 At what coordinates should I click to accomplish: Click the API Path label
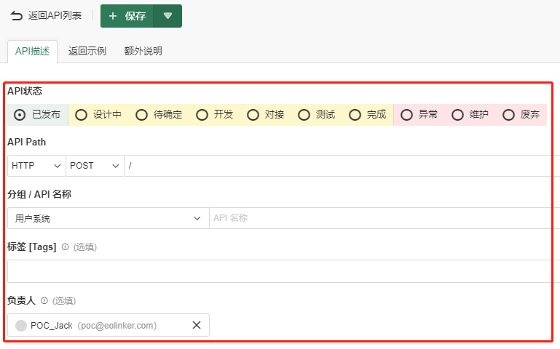[x=27, y=143]
